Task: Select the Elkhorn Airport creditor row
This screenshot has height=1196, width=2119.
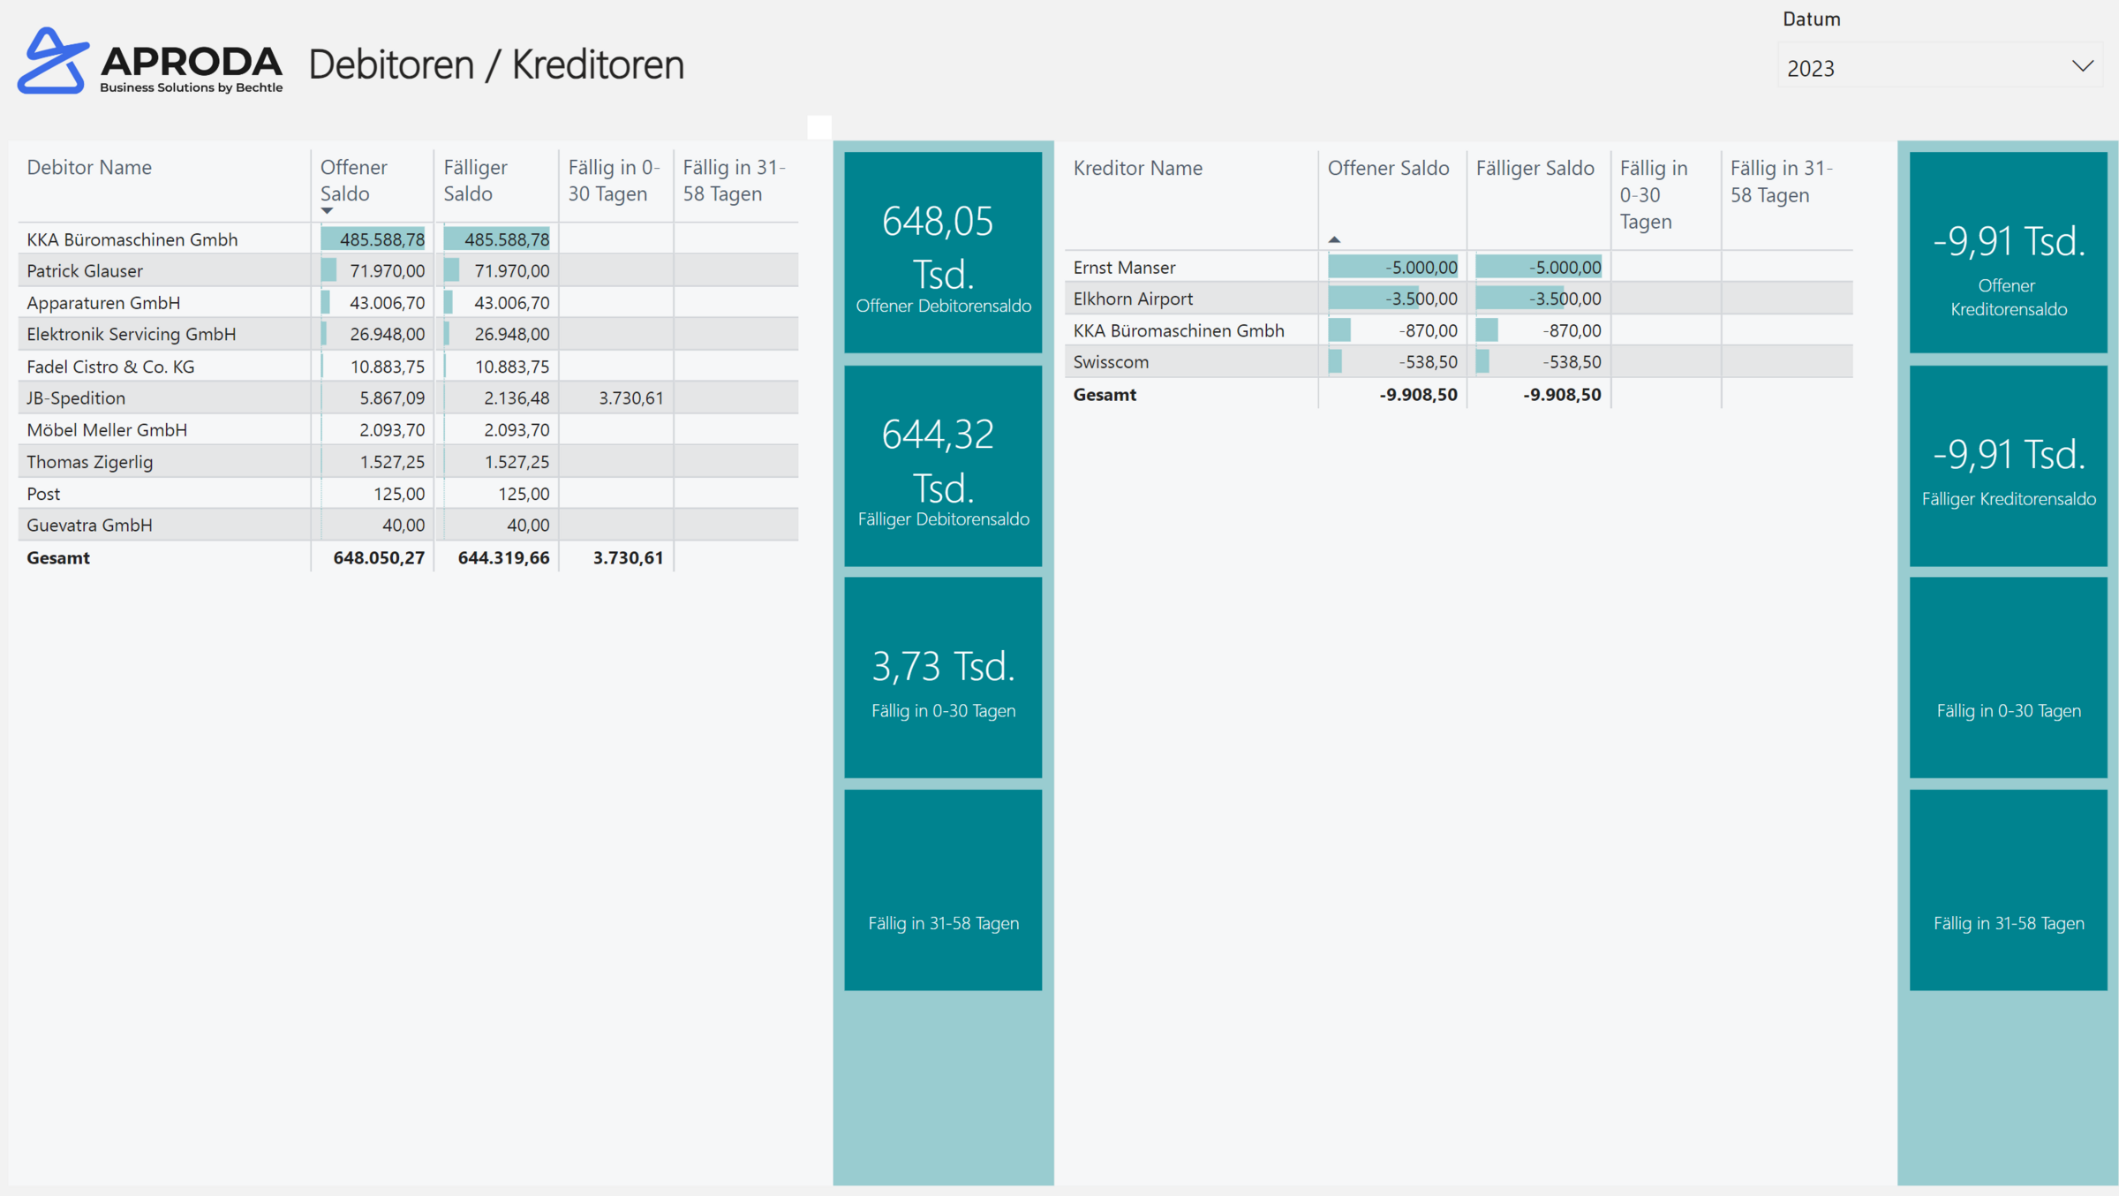Action: [1133, 299]
